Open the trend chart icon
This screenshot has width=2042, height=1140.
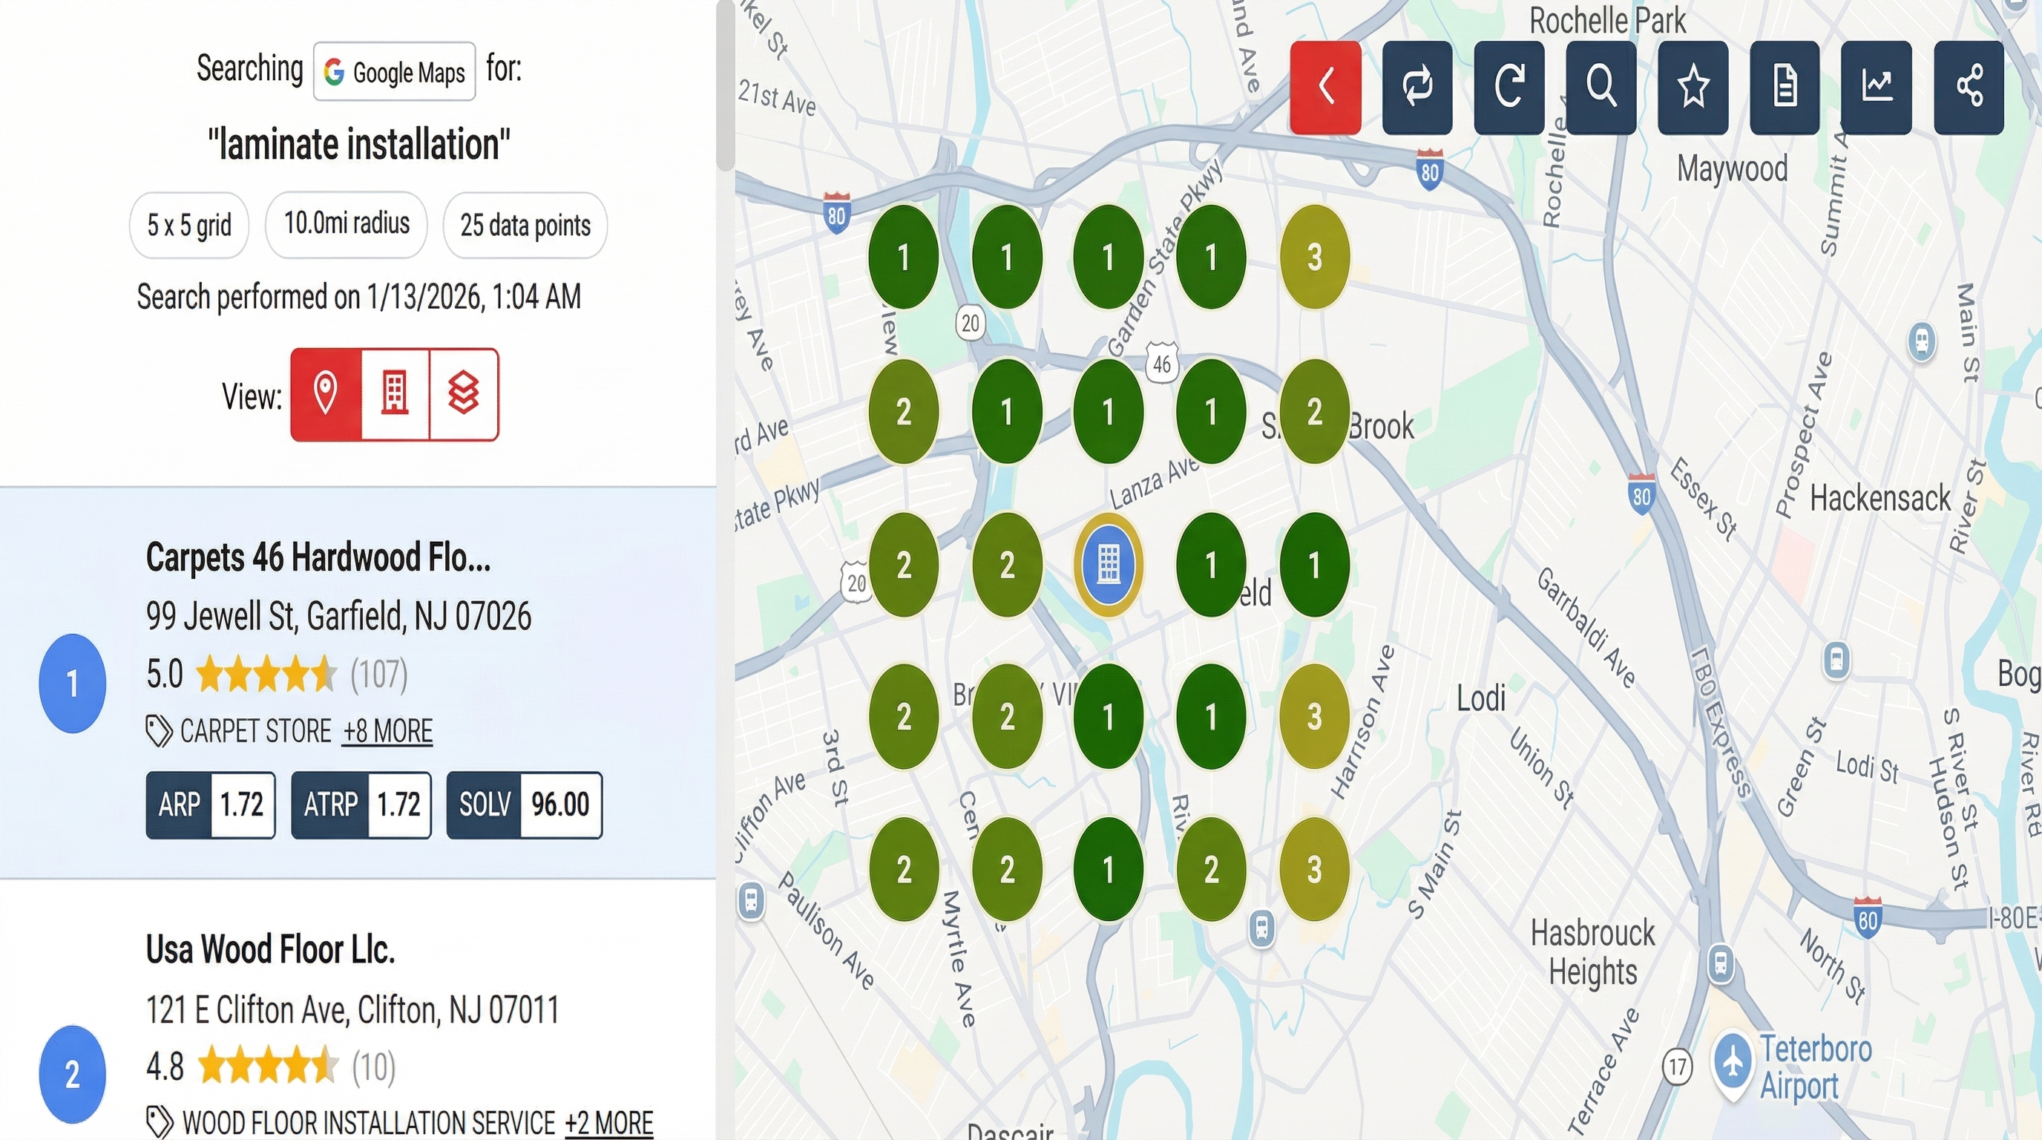coord(1877,87)
